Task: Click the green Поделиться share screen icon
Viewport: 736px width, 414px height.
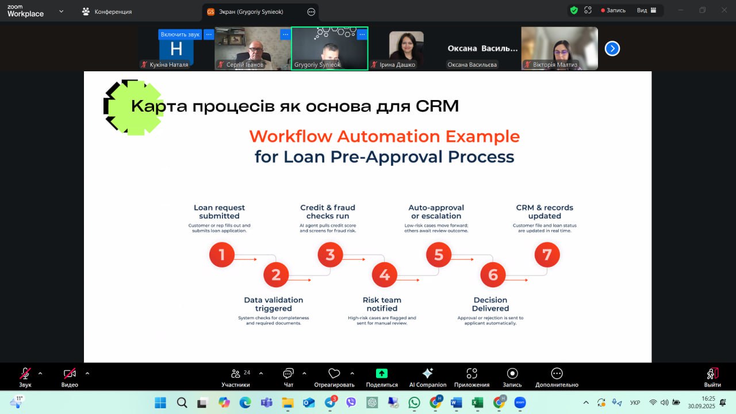Action: pyautogui.click(x=382, y=373)
